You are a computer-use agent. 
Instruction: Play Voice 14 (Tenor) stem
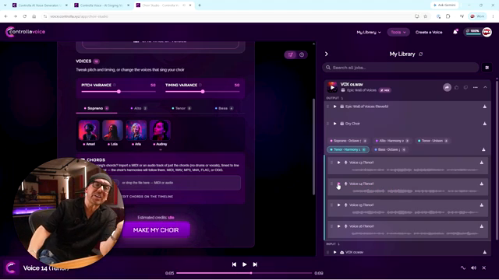tap(338, 184)
